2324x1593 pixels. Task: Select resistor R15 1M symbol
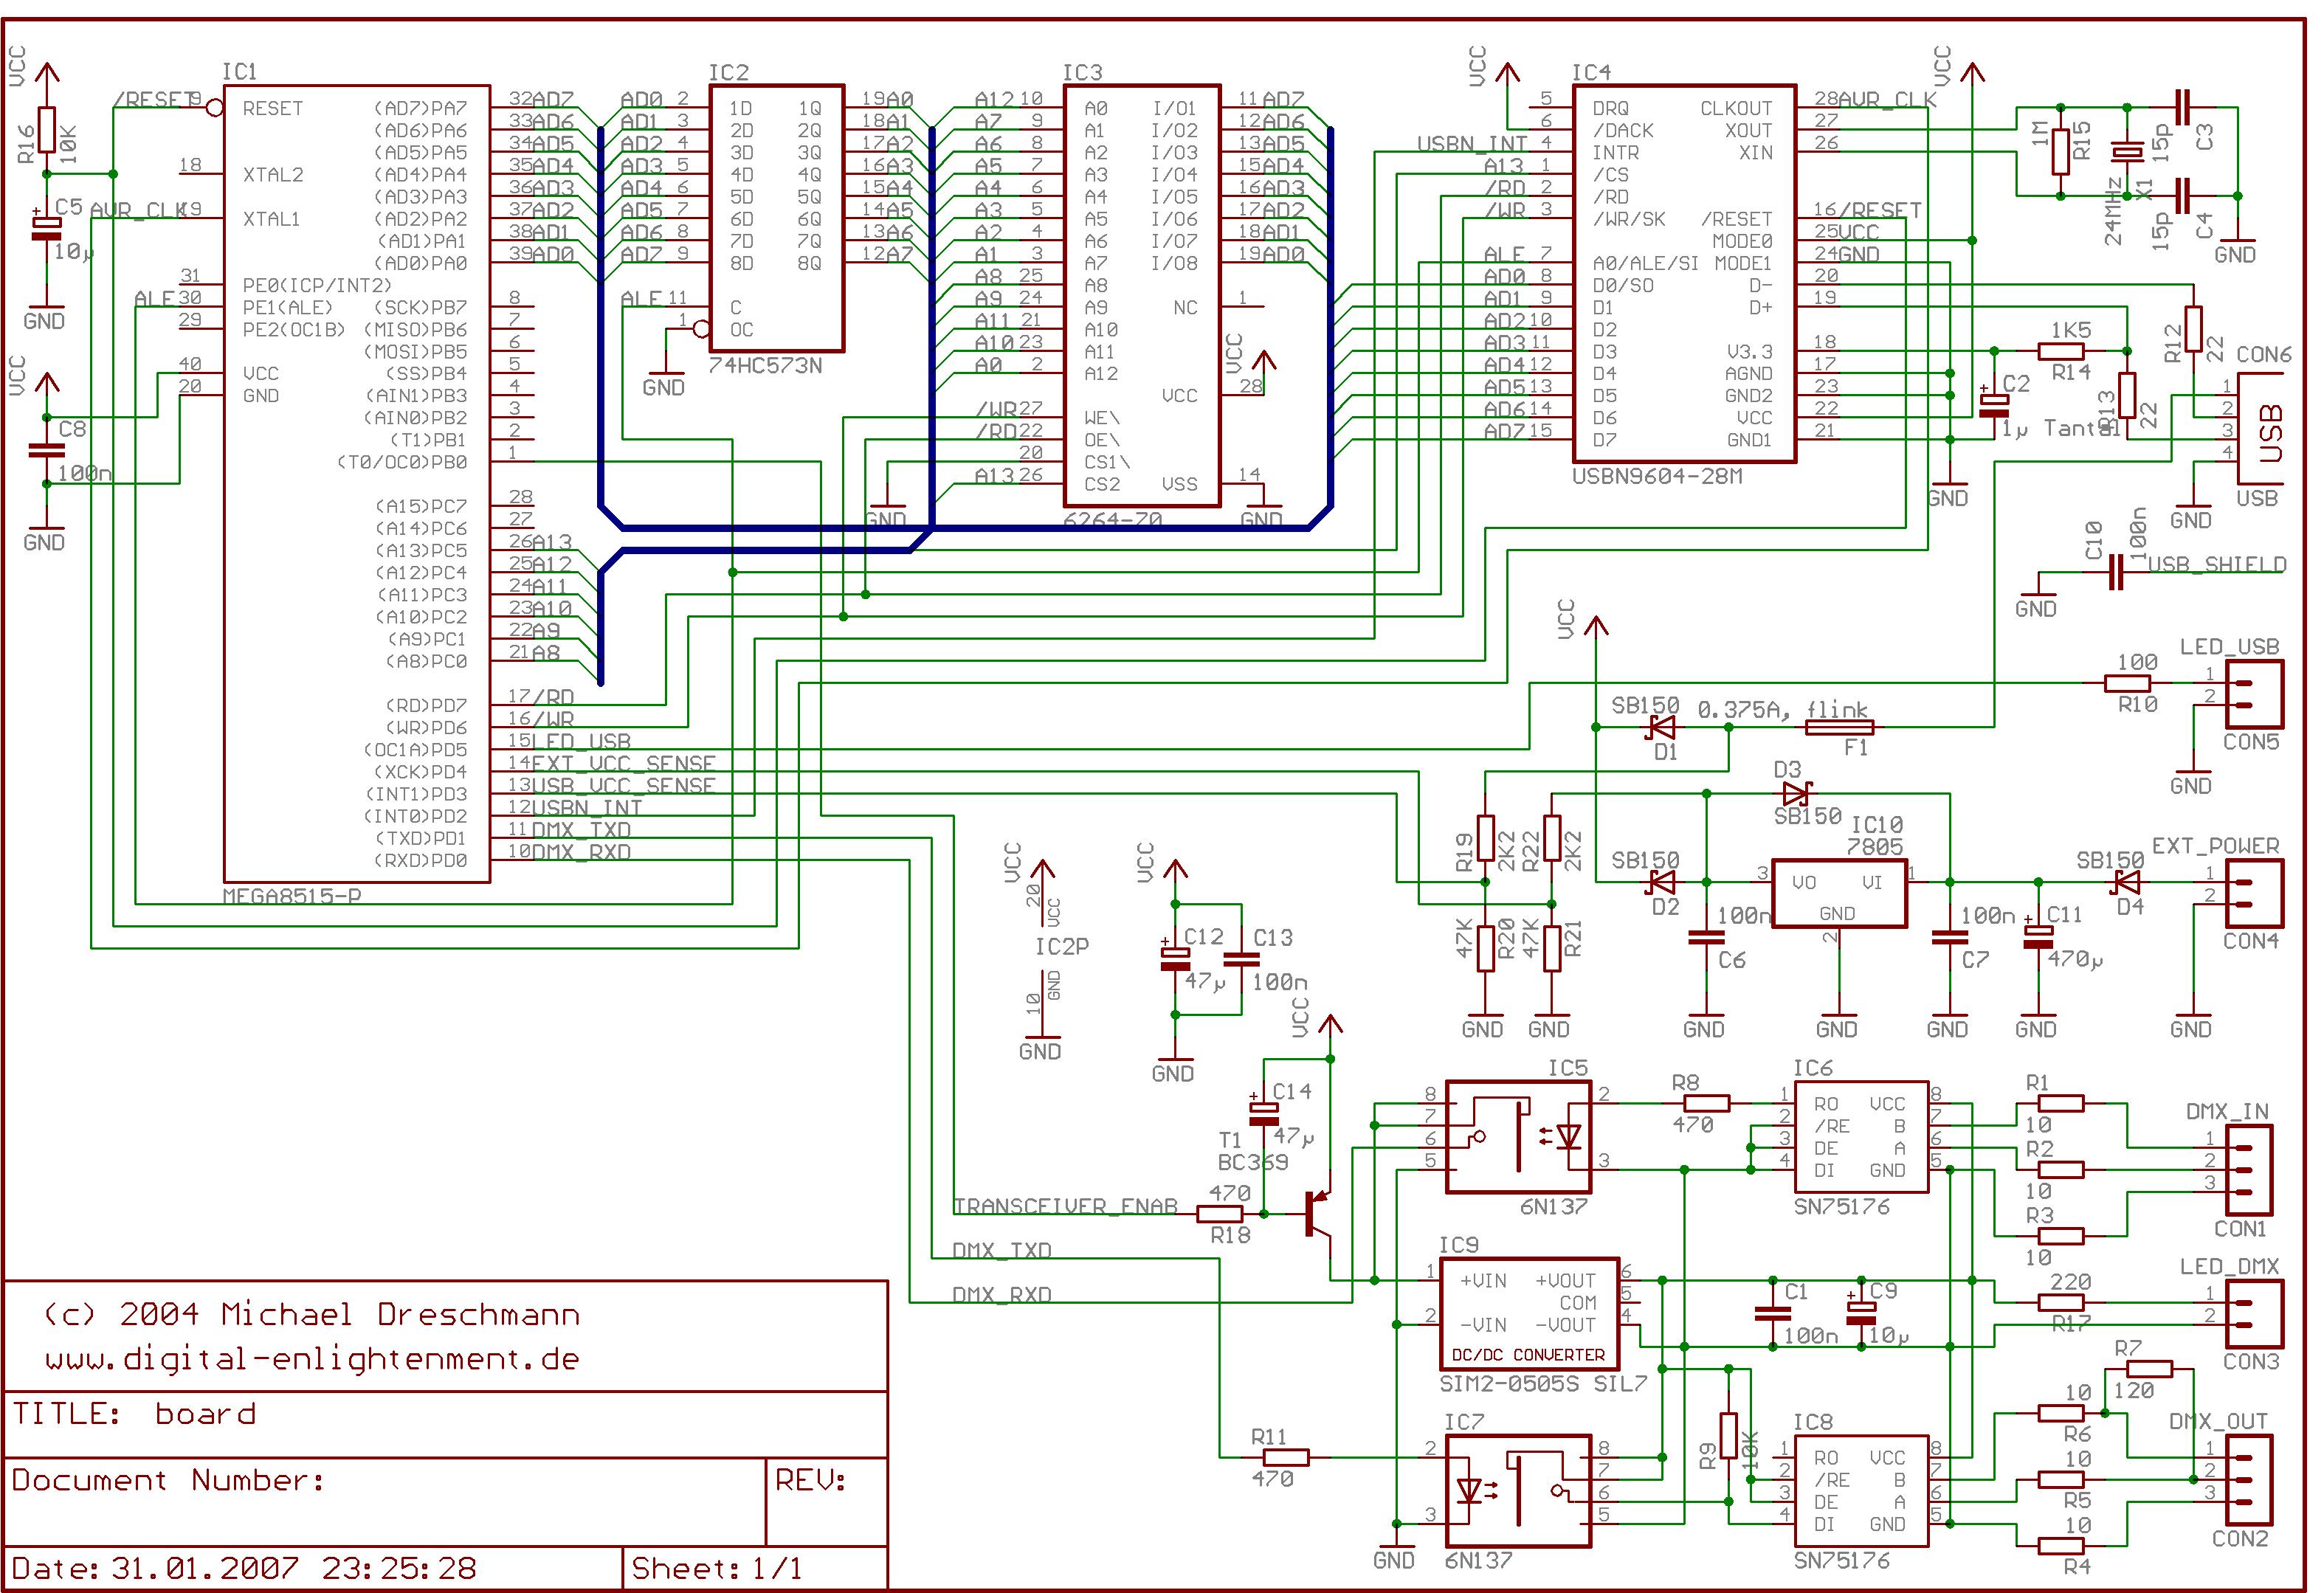(x=2061, y=152)
